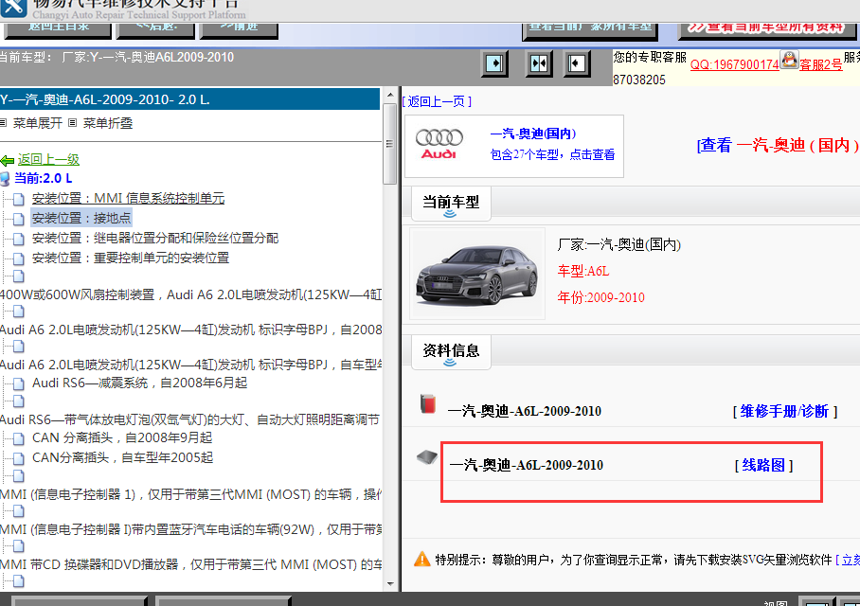Image resolution: width=860 pixels, height=606 pixels.
Task: Click the QQ penguin customer service icon
Action: click(x=789, y=60)
